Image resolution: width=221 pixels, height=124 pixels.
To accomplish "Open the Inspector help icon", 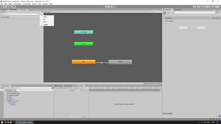I will coord(217,12).
